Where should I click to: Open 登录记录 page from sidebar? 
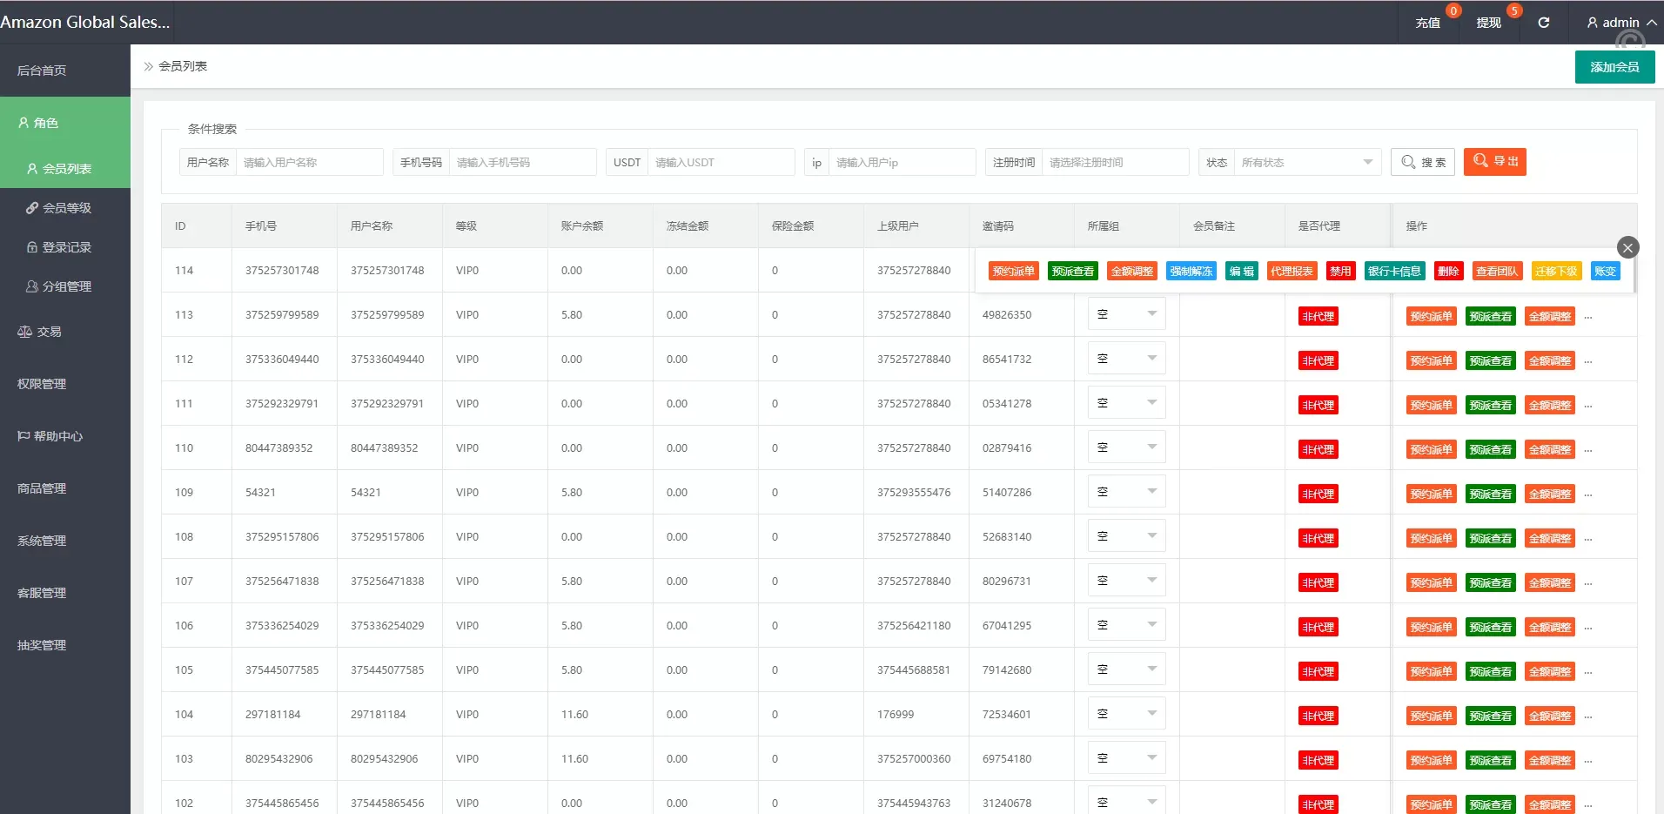[66, 247]
